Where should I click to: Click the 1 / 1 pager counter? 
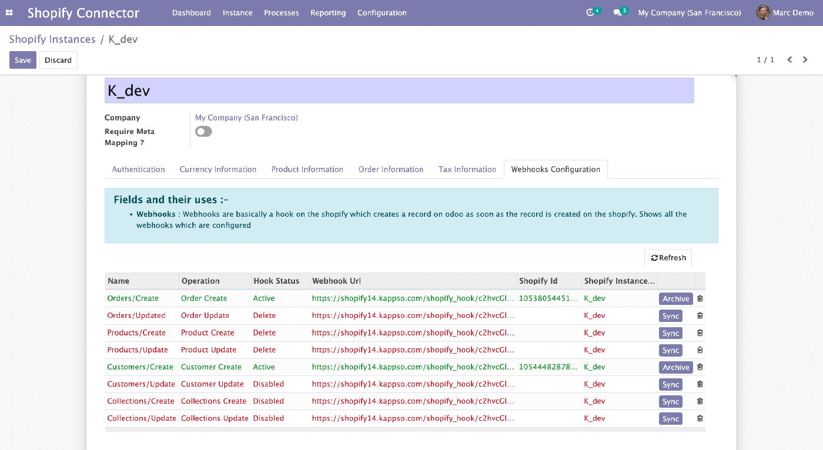765,60
